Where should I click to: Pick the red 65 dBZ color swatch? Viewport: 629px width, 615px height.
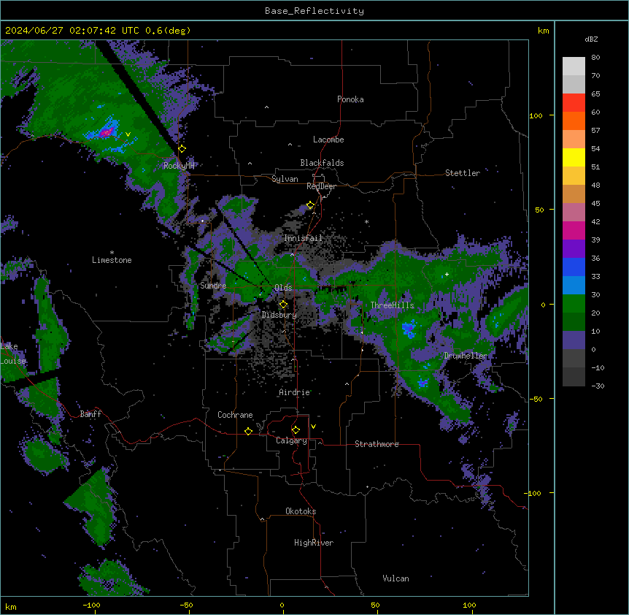coord(574,103)
